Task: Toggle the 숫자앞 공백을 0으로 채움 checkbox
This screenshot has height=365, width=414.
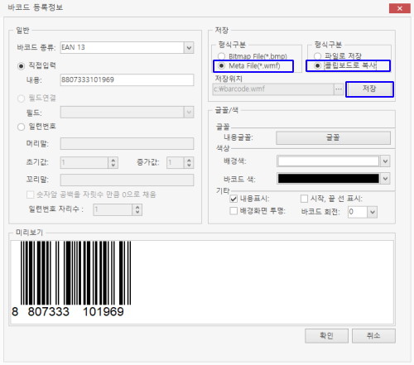Action: (30, 195)
